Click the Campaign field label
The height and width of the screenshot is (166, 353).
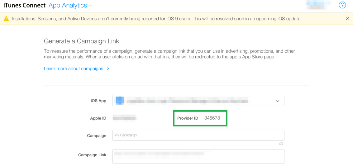point(97,136)
